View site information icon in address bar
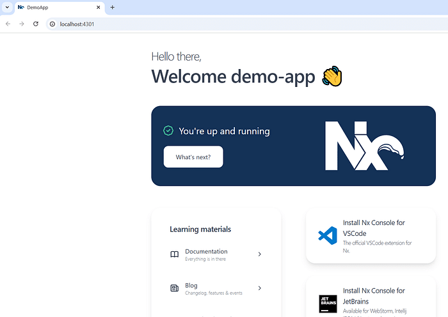This screenshot has height=317, width=448. click(52, 24)
